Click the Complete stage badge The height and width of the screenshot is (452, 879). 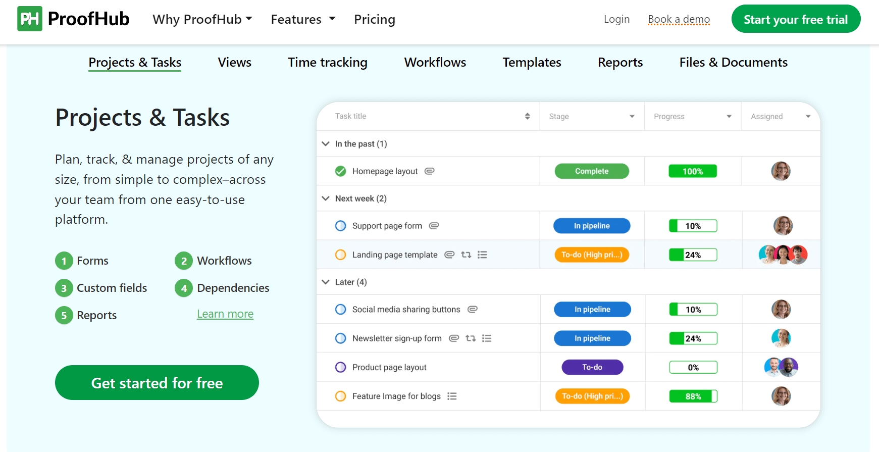coord(592,171)
